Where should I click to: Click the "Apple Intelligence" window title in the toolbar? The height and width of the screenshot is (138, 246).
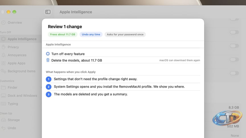click(x=76, y=12)
